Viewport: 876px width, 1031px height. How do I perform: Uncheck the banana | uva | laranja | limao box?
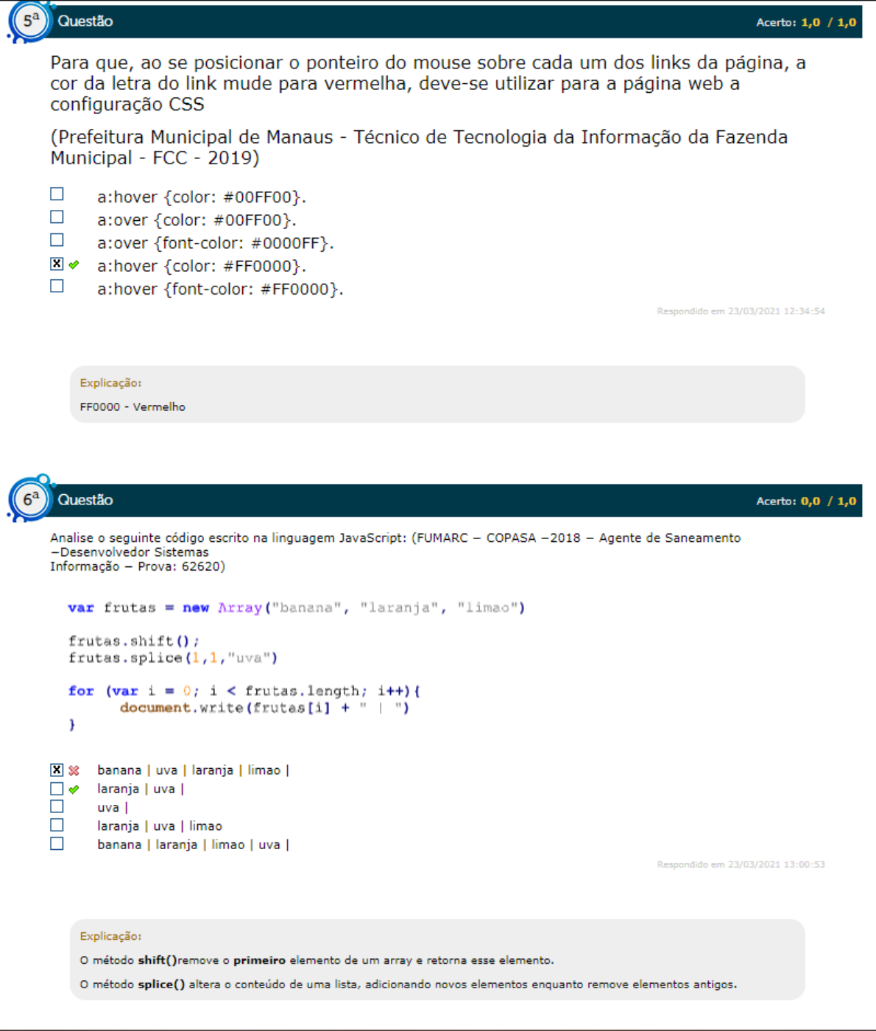coord(57,770)
